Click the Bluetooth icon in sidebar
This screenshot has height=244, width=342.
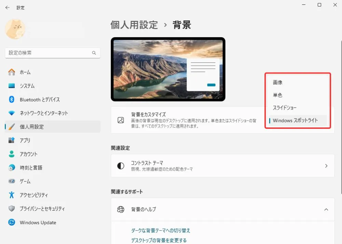point(12,100)
